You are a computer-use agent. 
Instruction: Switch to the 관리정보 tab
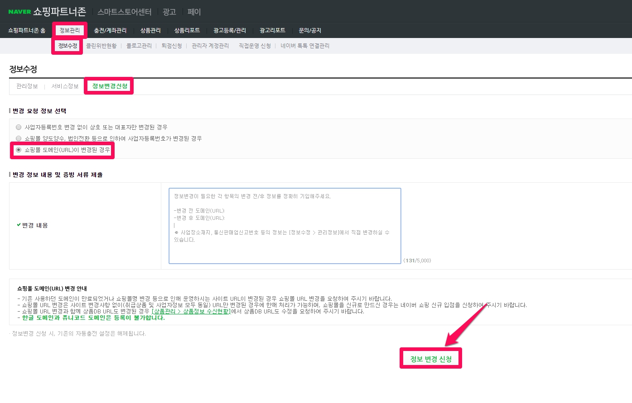[27, 86]
